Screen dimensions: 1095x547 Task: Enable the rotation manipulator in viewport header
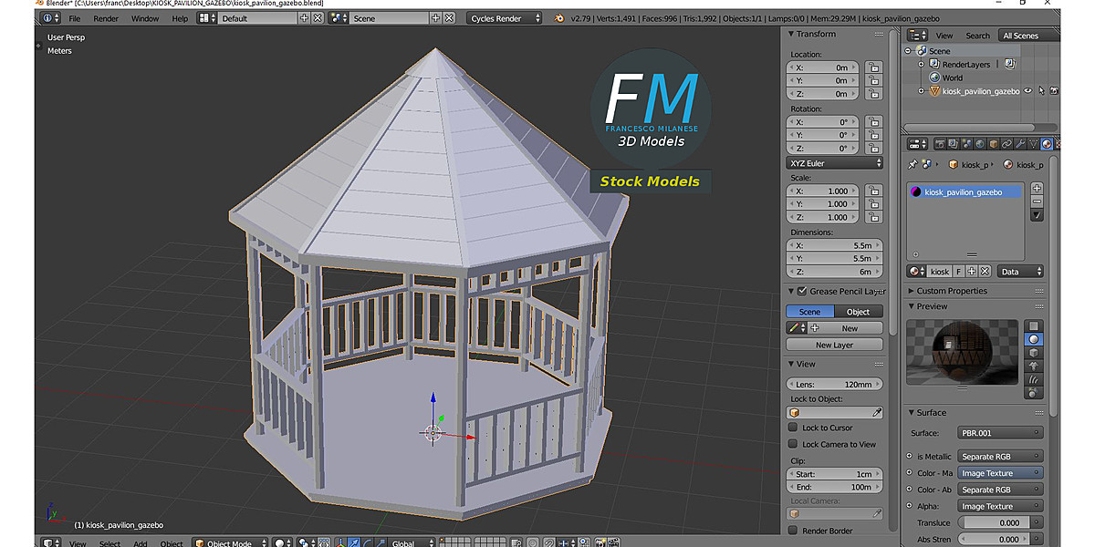click(368, 542)
